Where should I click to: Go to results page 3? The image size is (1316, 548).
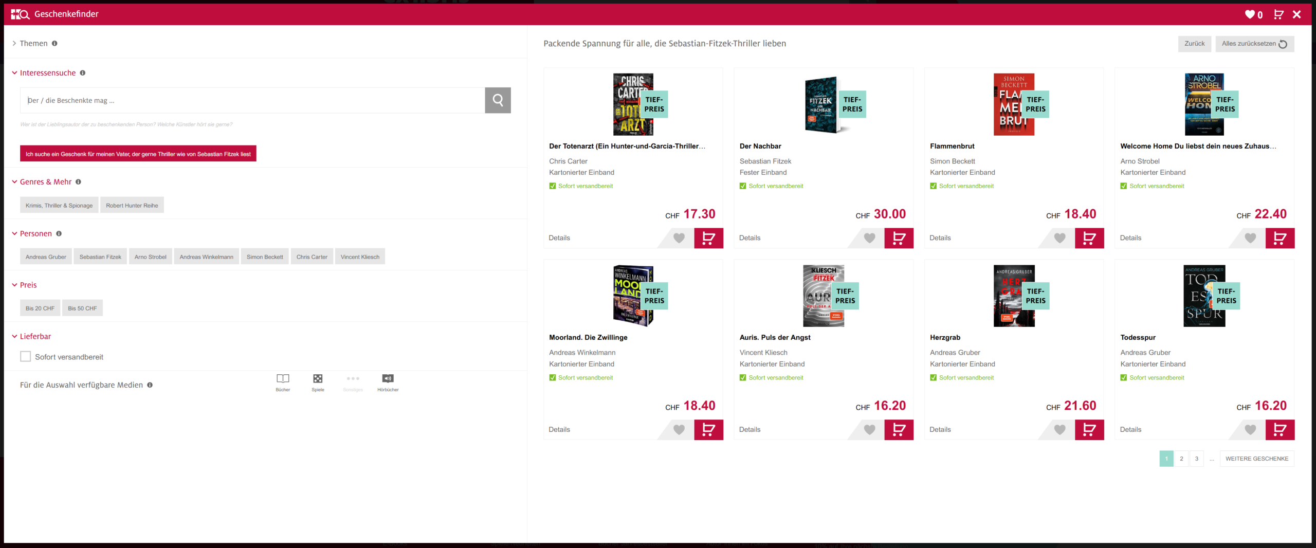(1197, 459)
